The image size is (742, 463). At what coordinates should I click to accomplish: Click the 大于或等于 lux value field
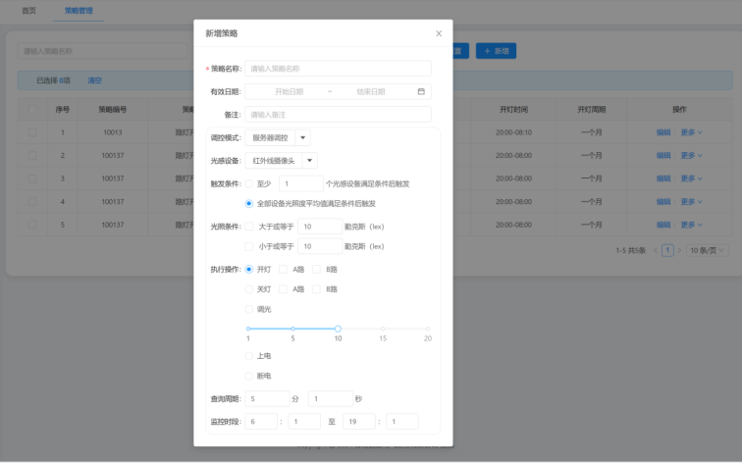320,227
